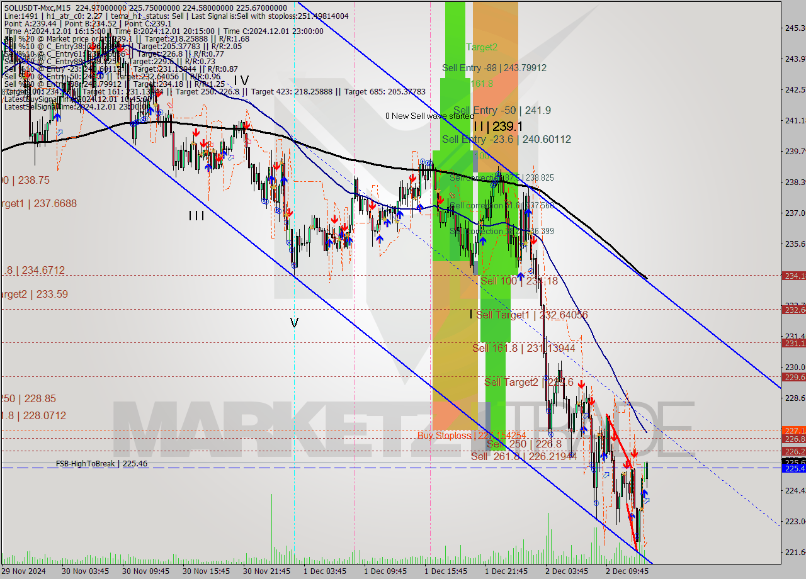This screenshot has height=579, width=806.
Task: Click the '30 Nov 21:45' time axis label
Action: (x=266, y=571)
